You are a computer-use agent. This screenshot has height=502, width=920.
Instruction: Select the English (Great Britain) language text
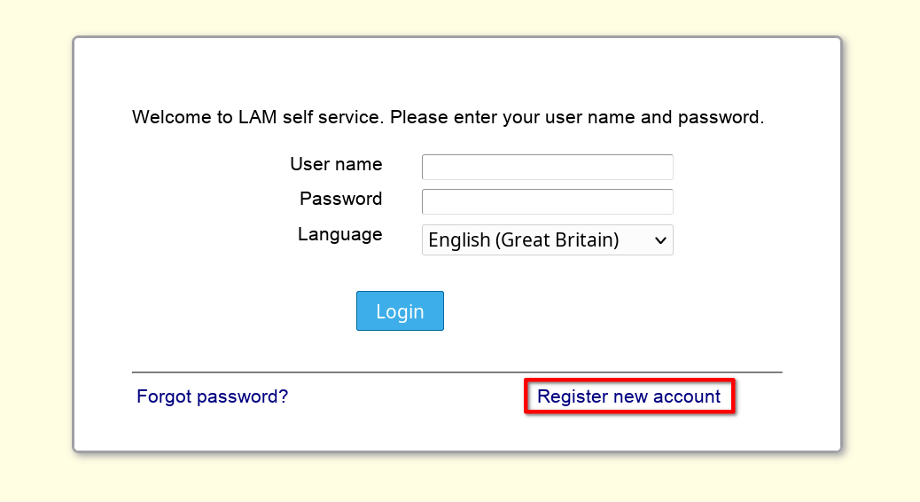(523, 239)
